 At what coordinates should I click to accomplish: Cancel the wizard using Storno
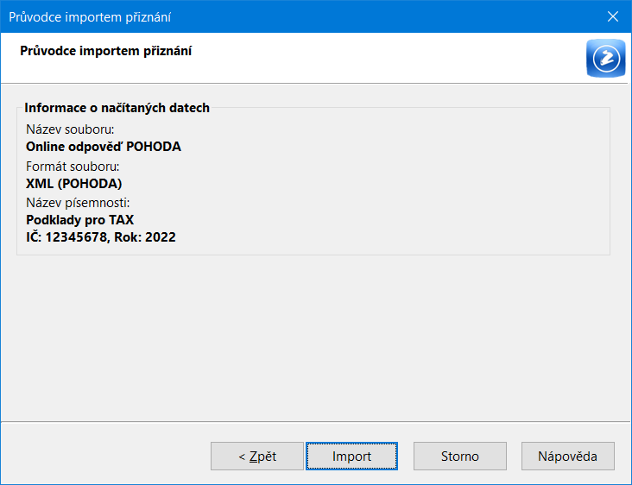click(x=460, y=456)
